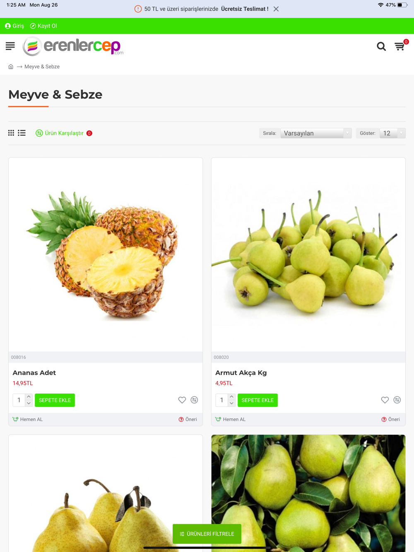Open the Sırala Varsayılan dropdown
The height and width of the screenshot is (552, 414).
coord(316,133)
